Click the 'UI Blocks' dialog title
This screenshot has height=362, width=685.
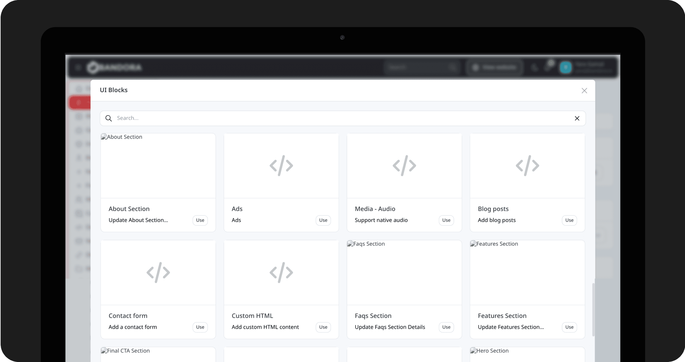tap(114, 90)
